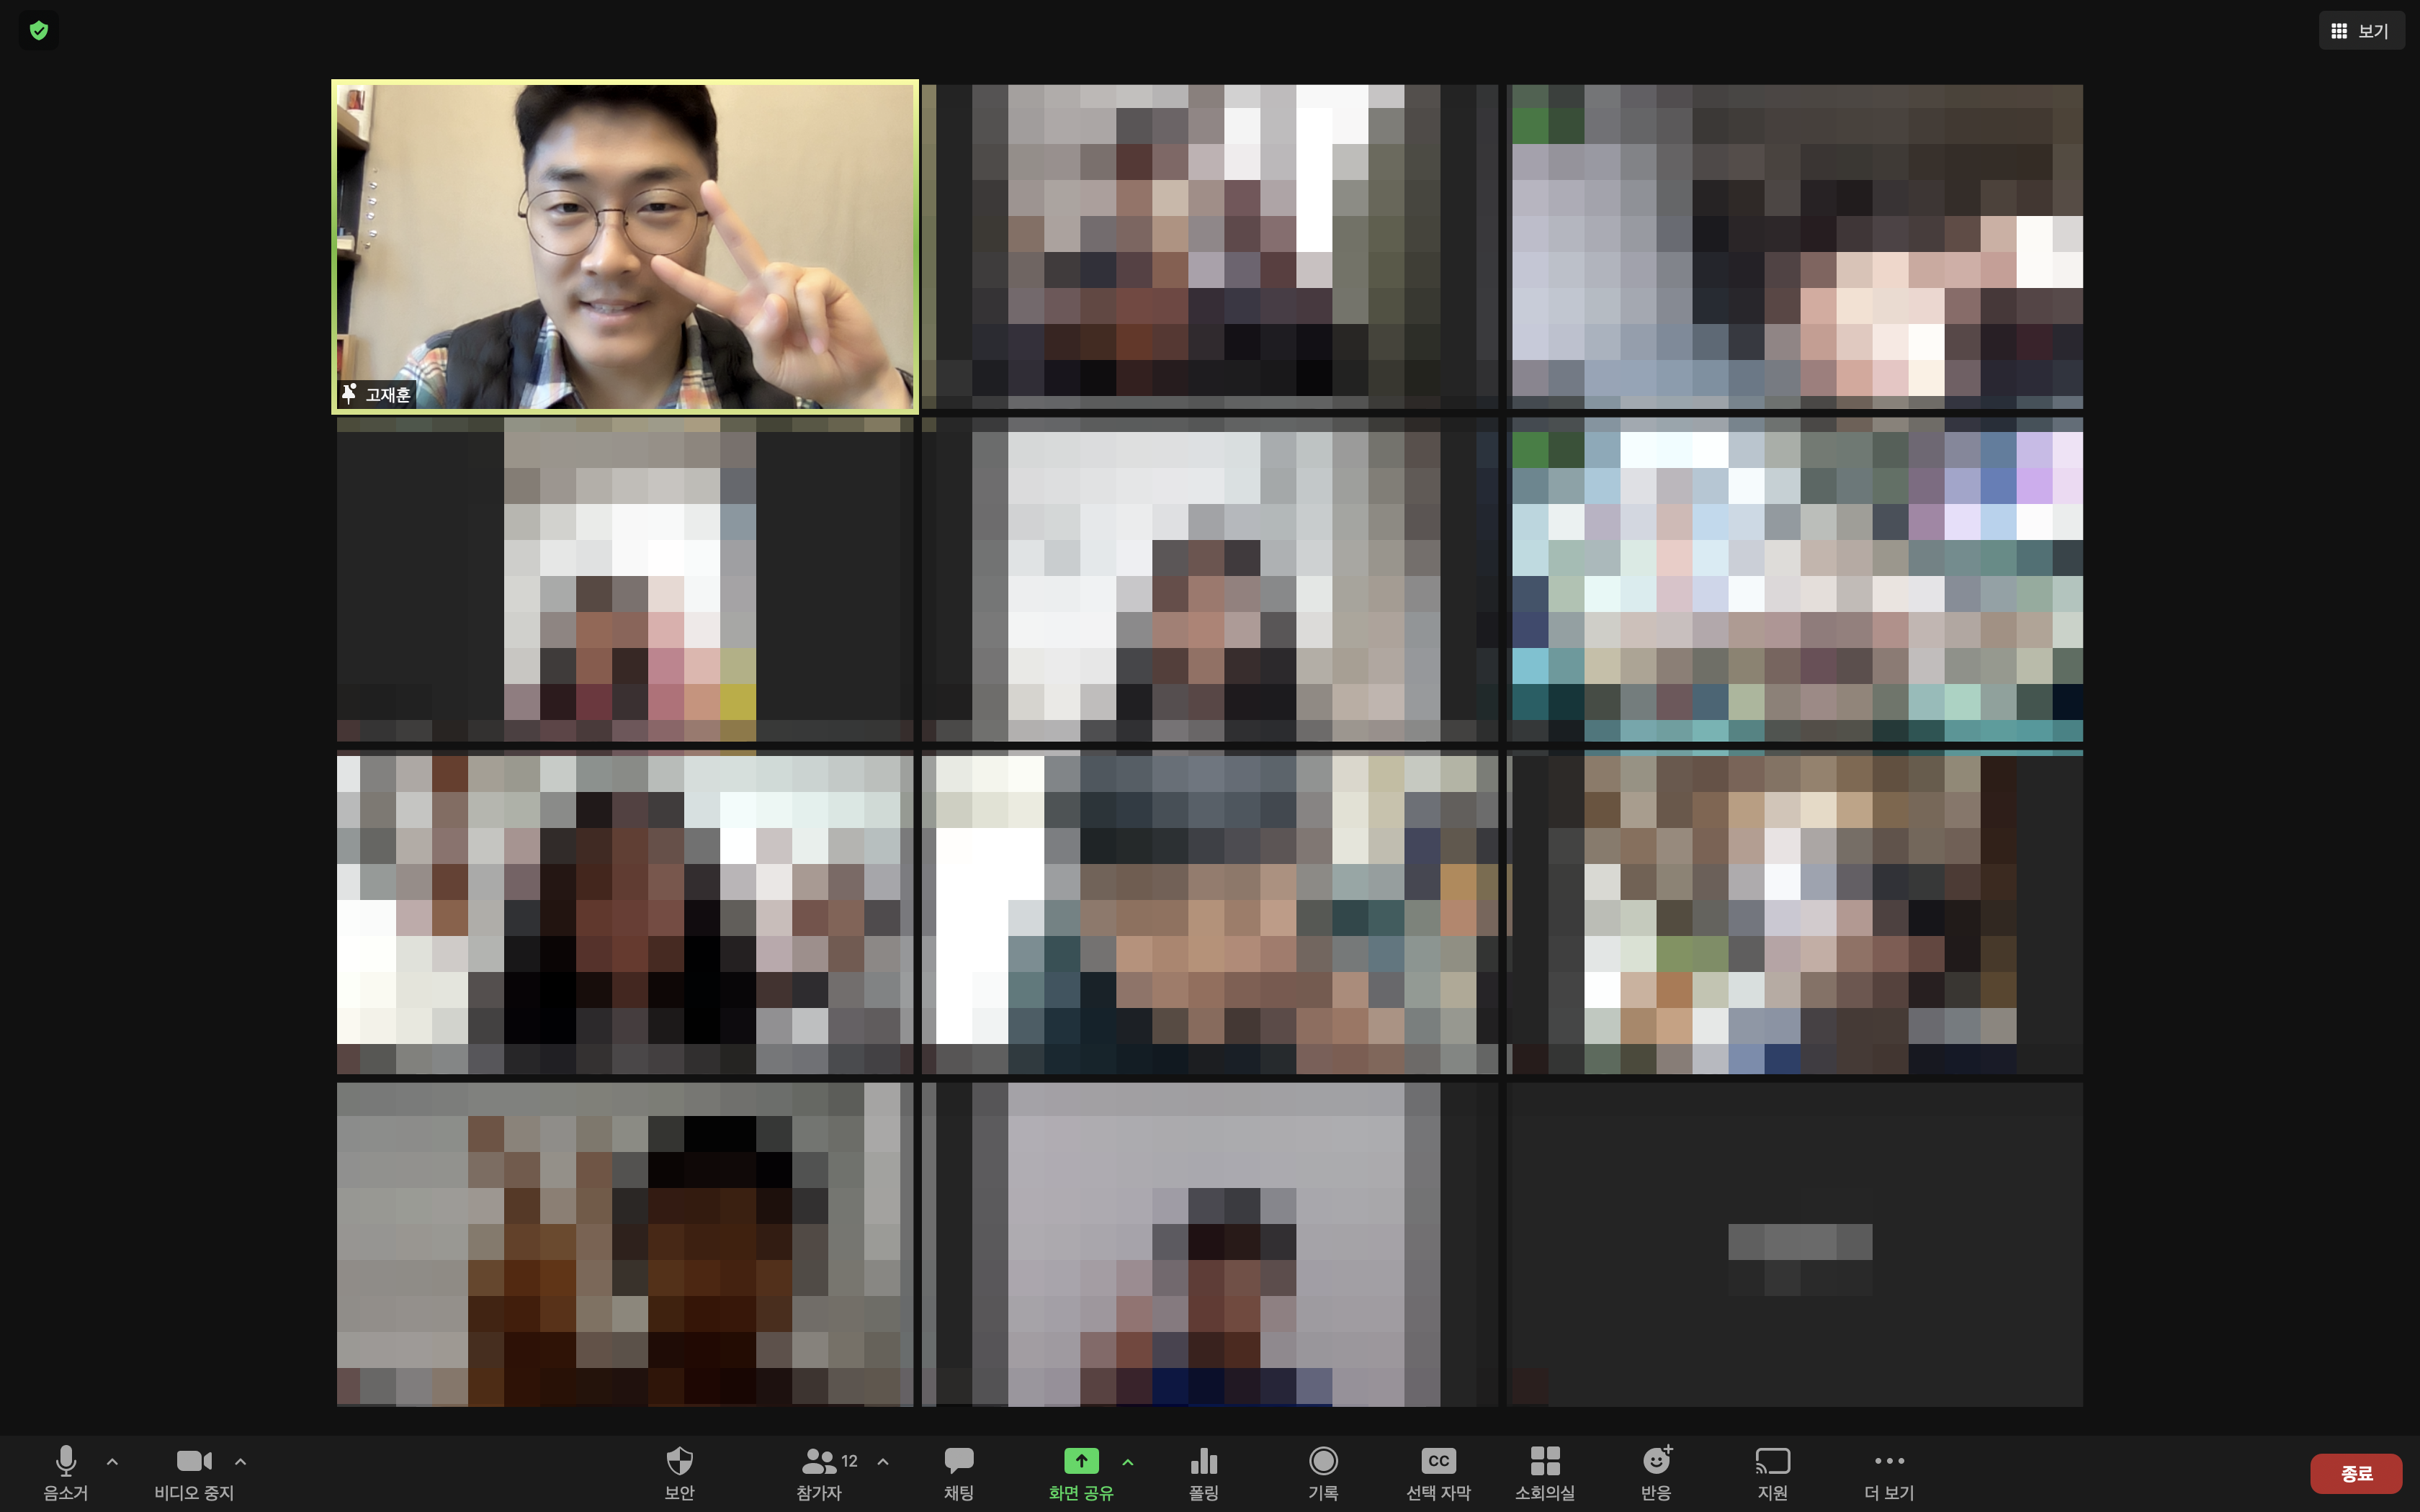Open the 폴링 polling icon
The height and width of the screenshot is (1512, 2420).
pos(1203,1471)
